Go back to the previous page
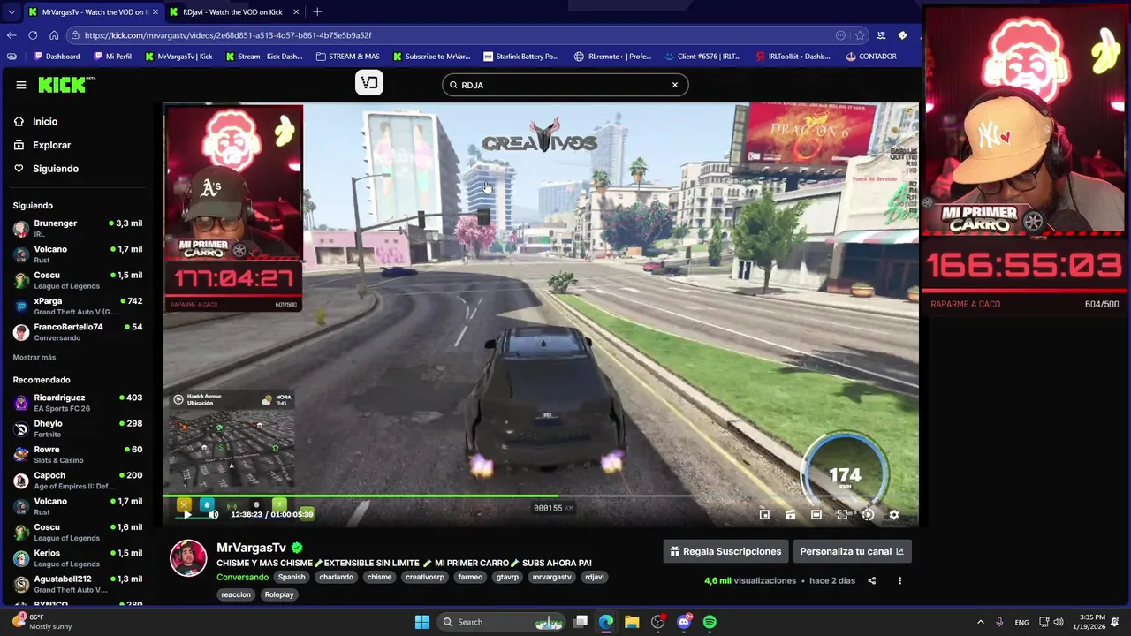Viewport: 1131px width, 636px height. 11,35
